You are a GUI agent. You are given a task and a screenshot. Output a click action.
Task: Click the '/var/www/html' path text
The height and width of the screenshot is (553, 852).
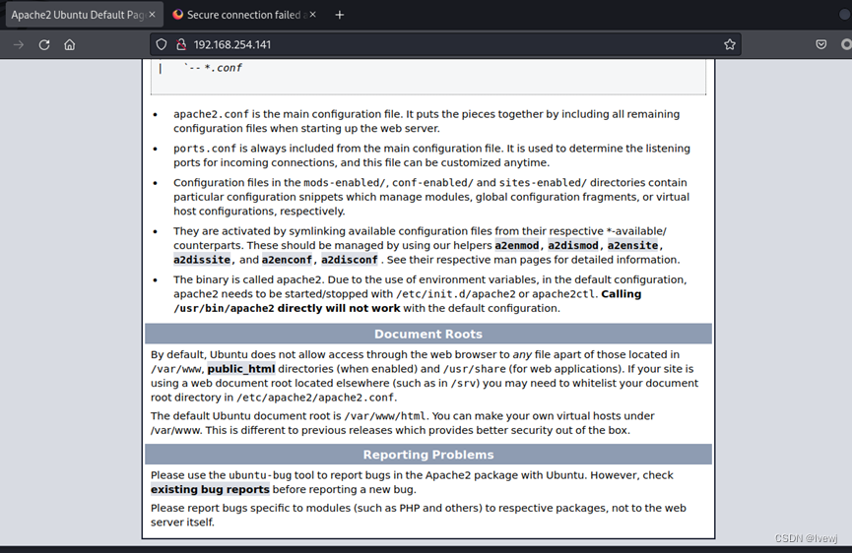[385, 415]
